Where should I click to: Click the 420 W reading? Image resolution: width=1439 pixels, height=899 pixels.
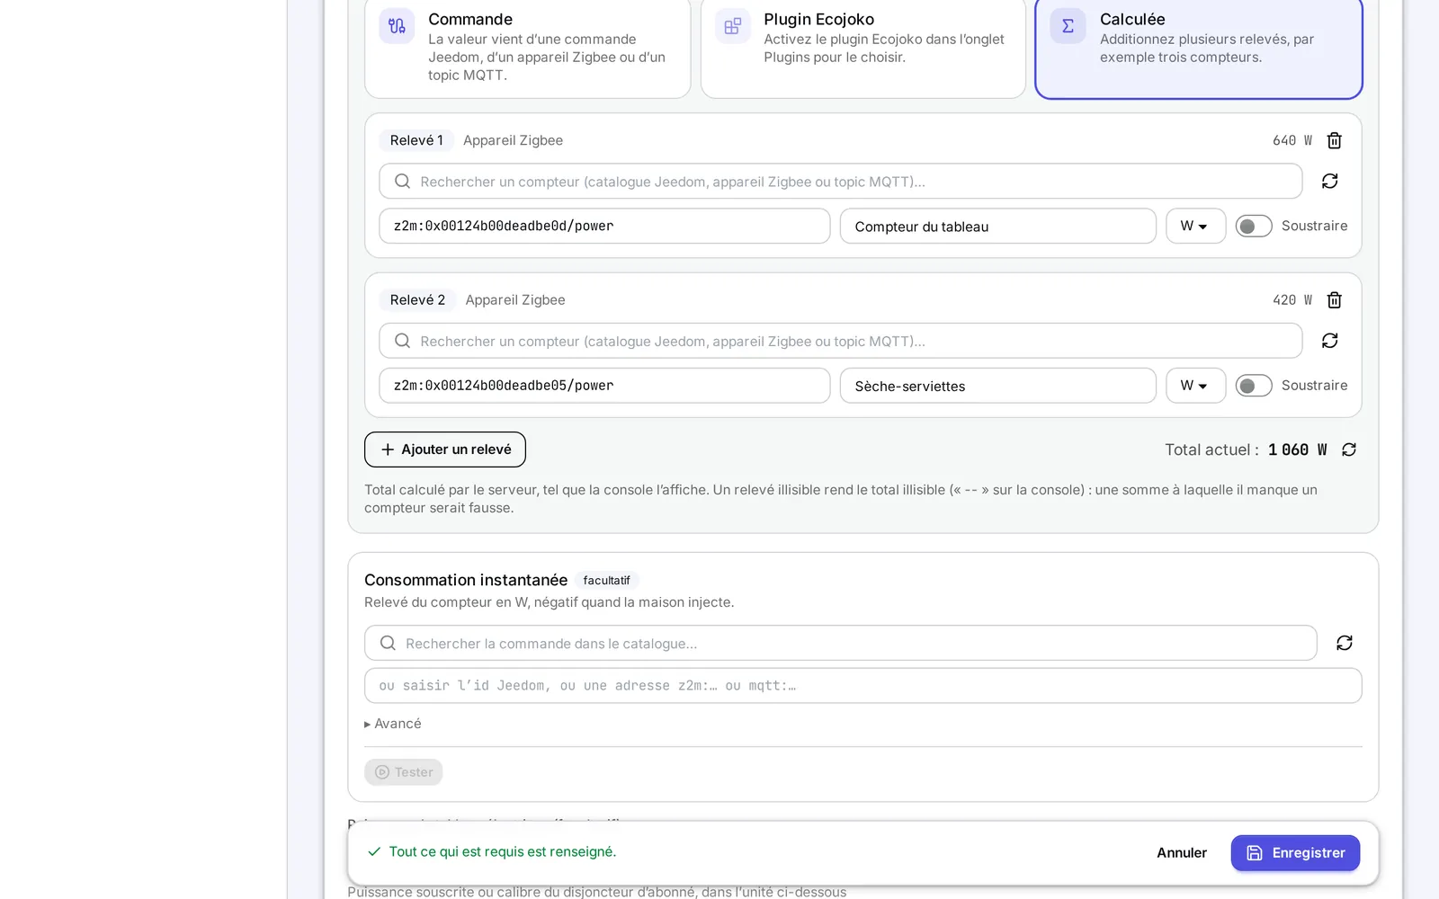pyautogui.click(x=1292, y=300)
